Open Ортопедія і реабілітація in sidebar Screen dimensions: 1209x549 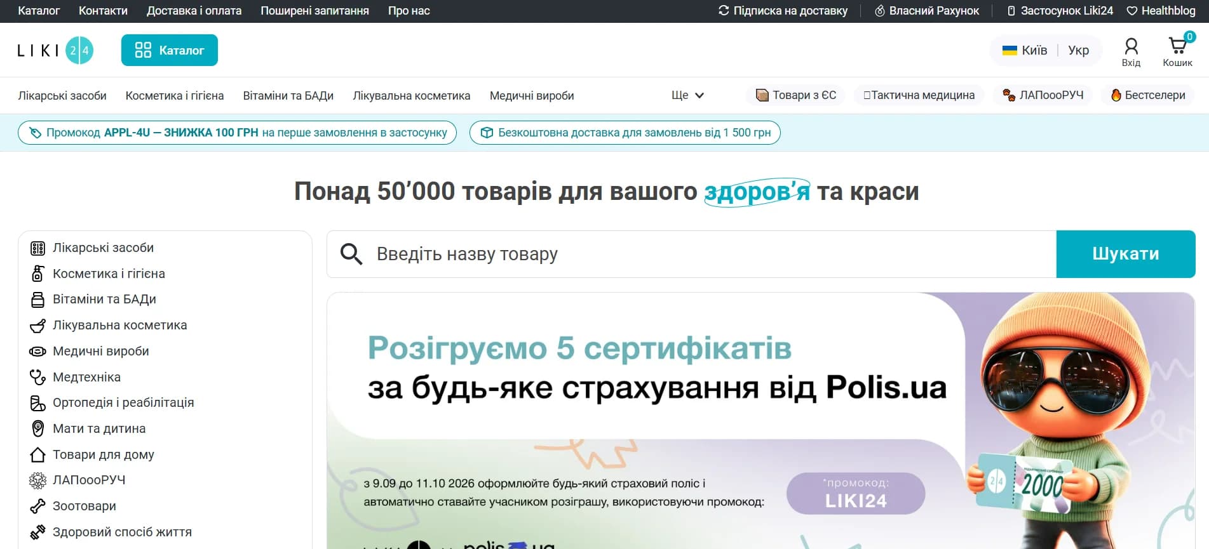point(123,403)
